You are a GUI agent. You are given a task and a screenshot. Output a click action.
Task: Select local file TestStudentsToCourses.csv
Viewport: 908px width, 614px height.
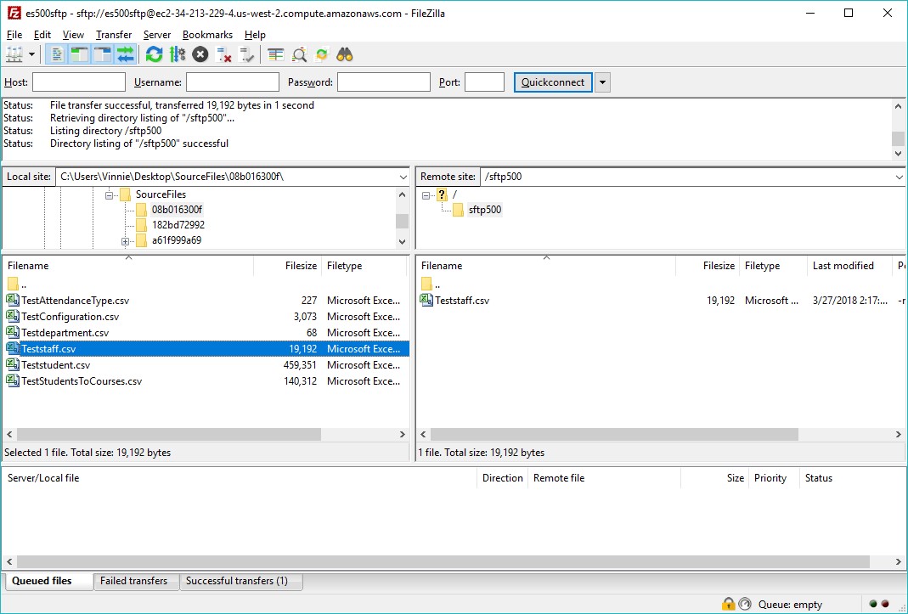coord(206,381)
